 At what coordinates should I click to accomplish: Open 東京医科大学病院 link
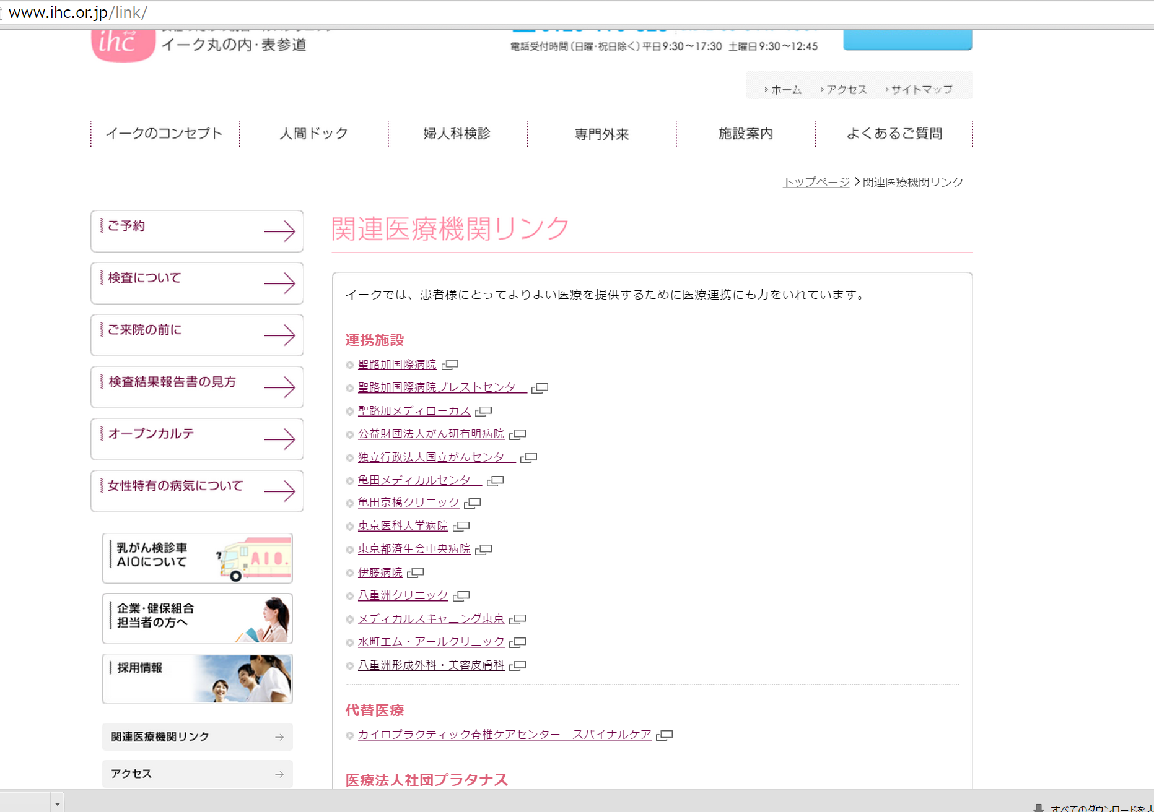click(x=403, y=526)
